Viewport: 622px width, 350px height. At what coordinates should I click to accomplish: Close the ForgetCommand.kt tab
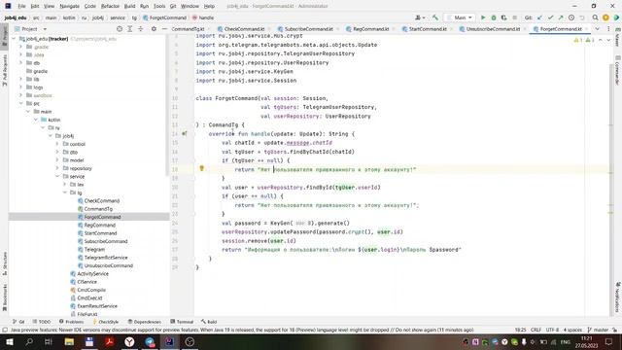[586, 29]
